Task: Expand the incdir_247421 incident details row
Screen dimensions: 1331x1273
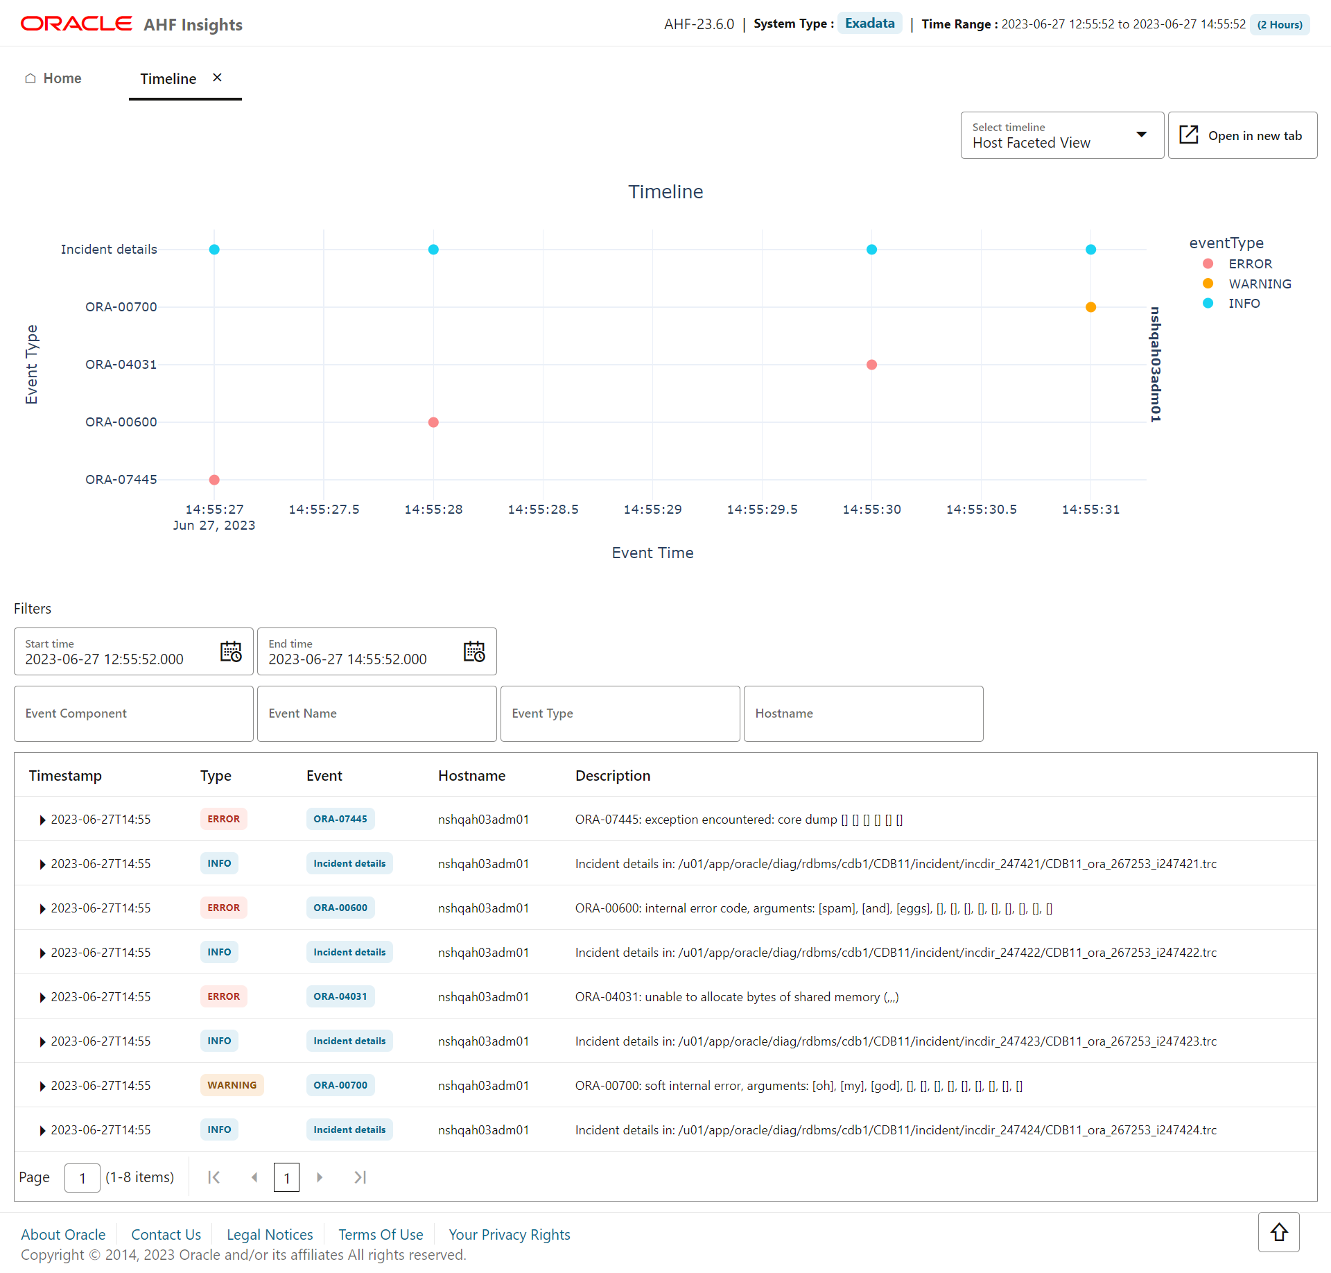Action: tap(42, 865)
